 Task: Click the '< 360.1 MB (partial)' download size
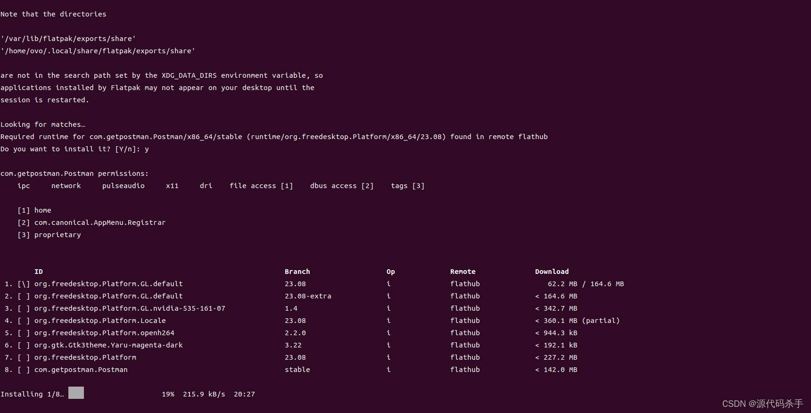click(x=578, y=321)
